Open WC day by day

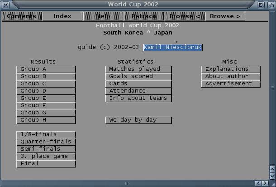pos(138,120)
